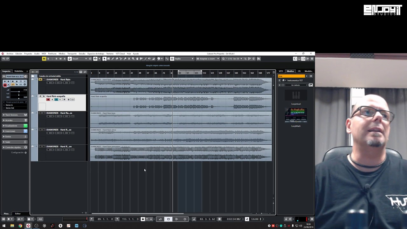
Task: Click the Undo arrow in toolbar
Action: coord(3,59)
